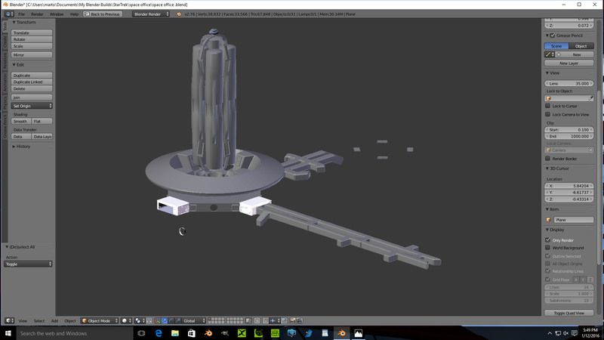Launch Microsoft Edge from taskbar

[x=159, y=333]
